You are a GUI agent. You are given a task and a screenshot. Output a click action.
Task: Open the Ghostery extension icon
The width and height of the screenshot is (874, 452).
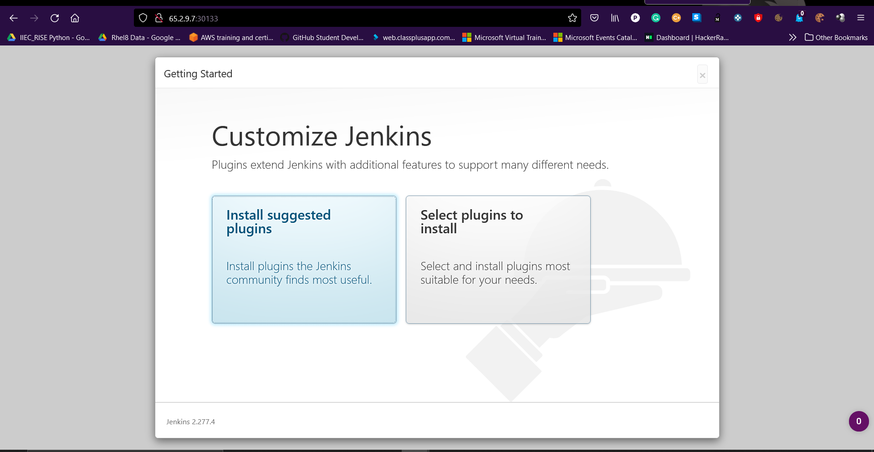coord(799,18)
